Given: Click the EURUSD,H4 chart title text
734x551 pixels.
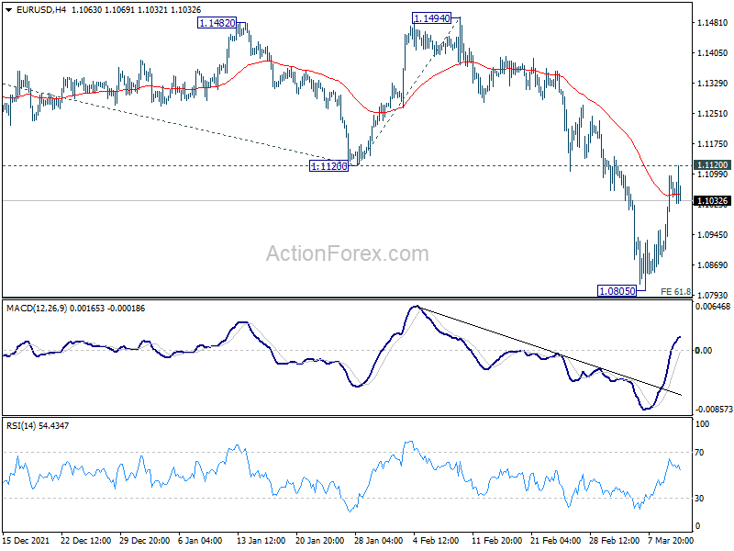Looking at the screenshot, I should click(x=41, y=9).
